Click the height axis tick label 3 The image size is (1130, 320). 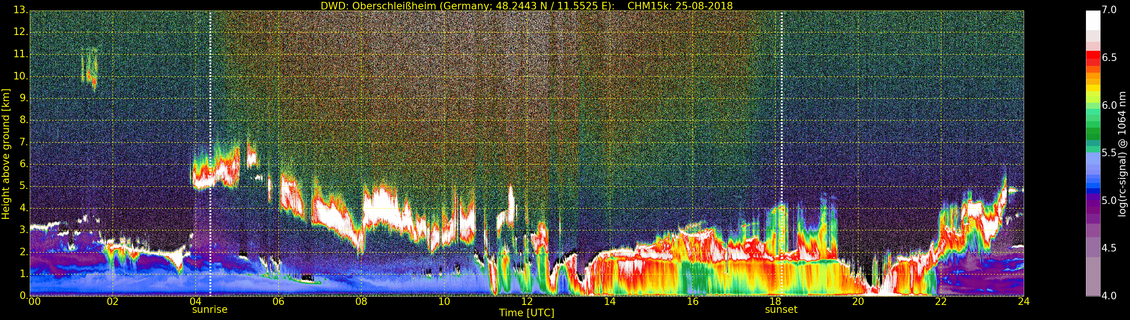coord(23,230)
